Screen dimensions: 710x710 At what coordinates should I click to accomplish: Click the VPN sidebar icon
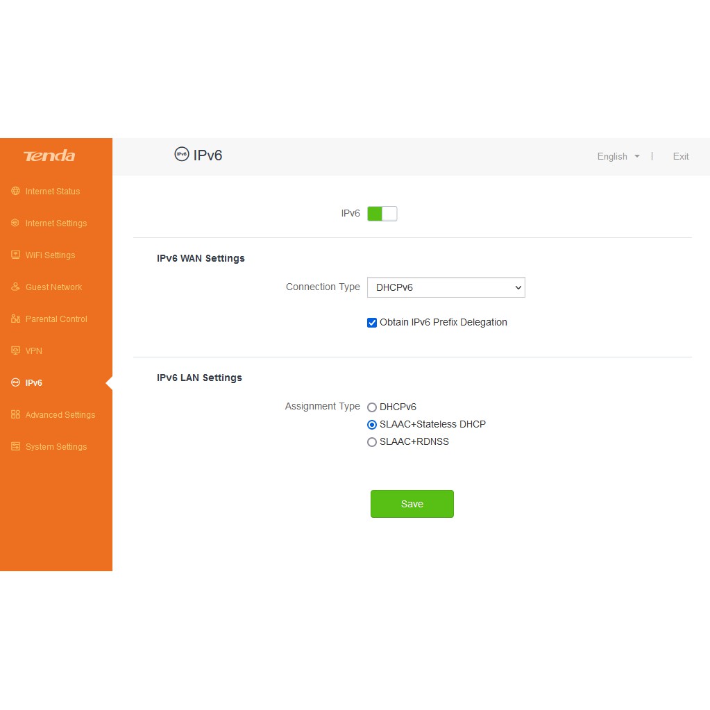point(15,350)
